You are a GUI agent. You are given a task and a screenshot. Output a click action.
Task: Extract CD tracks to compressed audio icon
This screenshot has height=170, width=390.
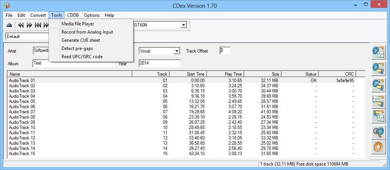pos(378,68)
